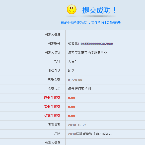The height and width of the screenshot is (145, 145).
Task: Click the red 优惠手续费 label
Action: click(52, 116)
